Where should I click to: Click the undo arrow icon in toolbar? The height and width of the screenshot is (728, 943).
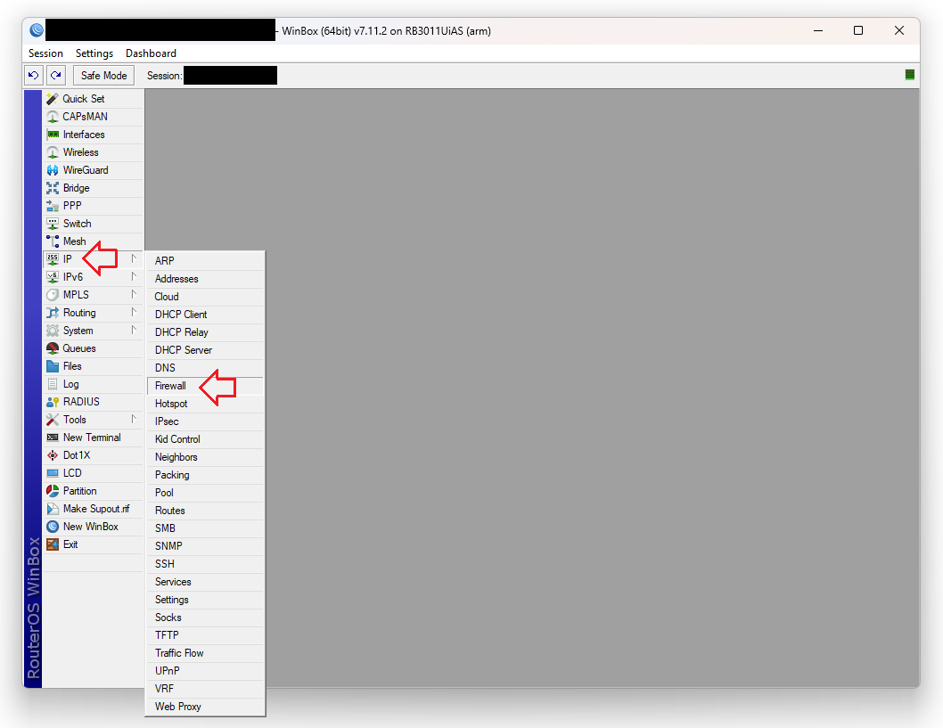[x=34, y=76]
